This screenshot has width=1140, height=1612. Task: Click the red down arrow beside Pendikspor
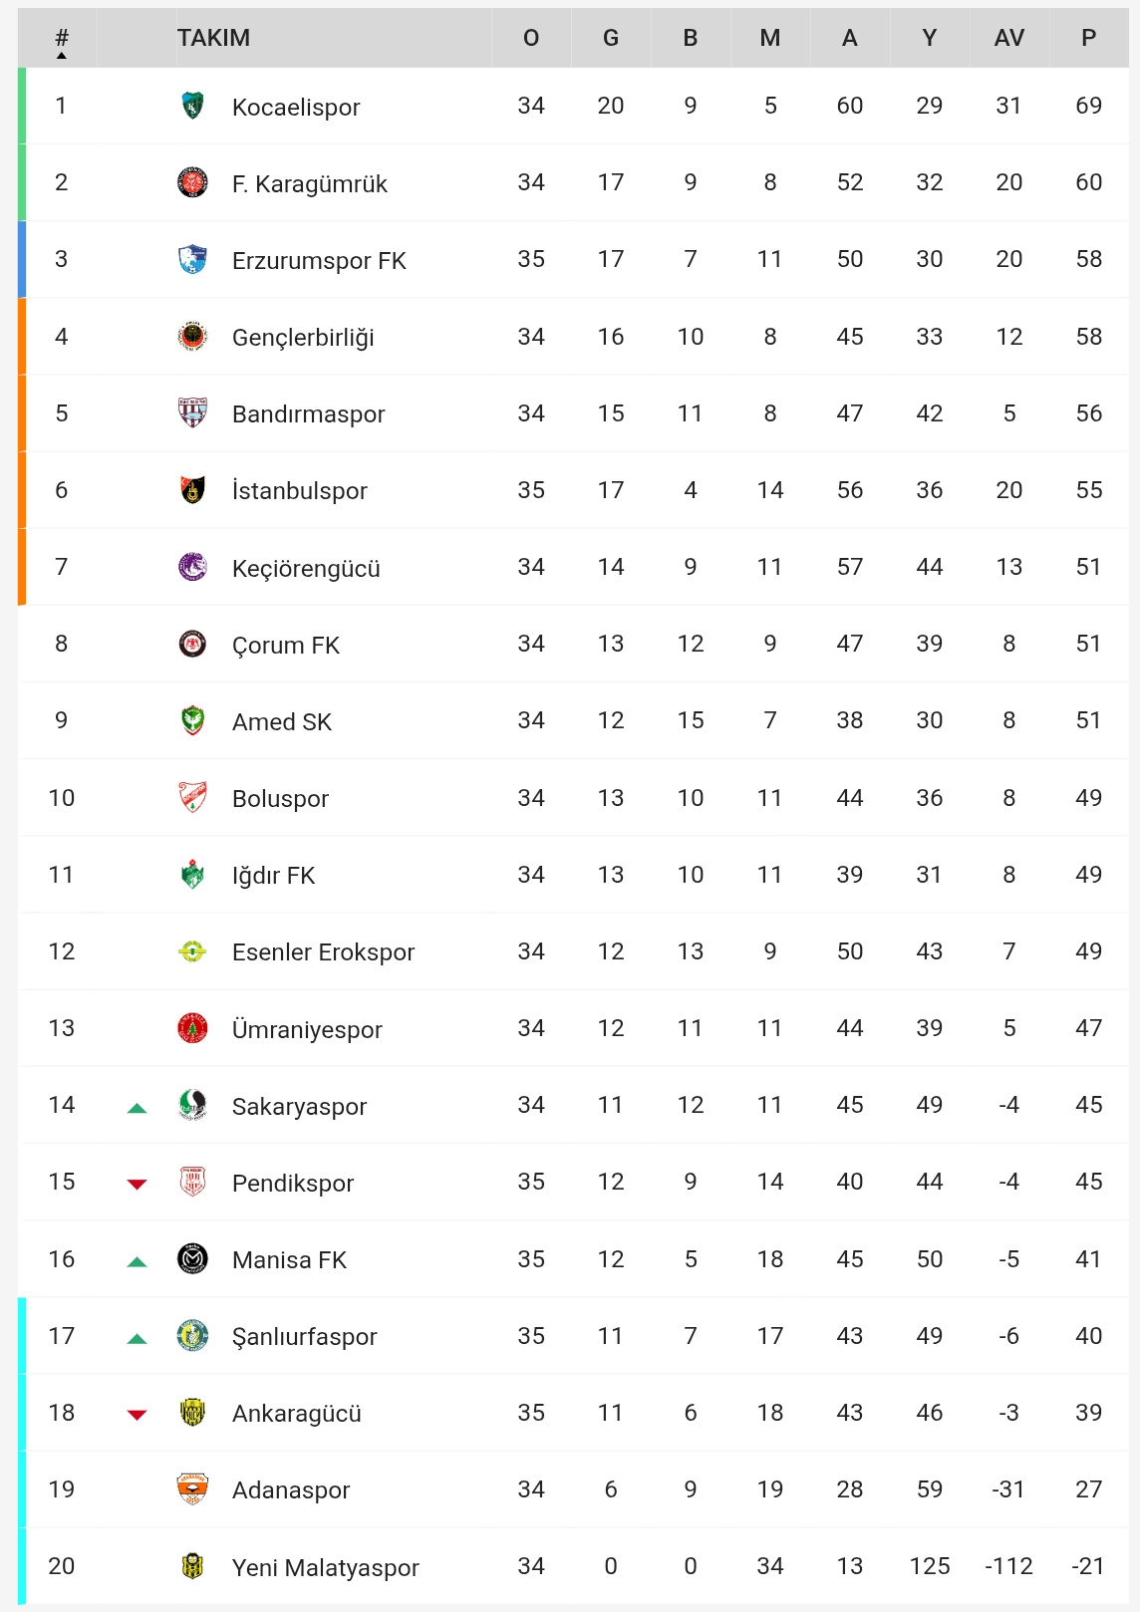138,1184
